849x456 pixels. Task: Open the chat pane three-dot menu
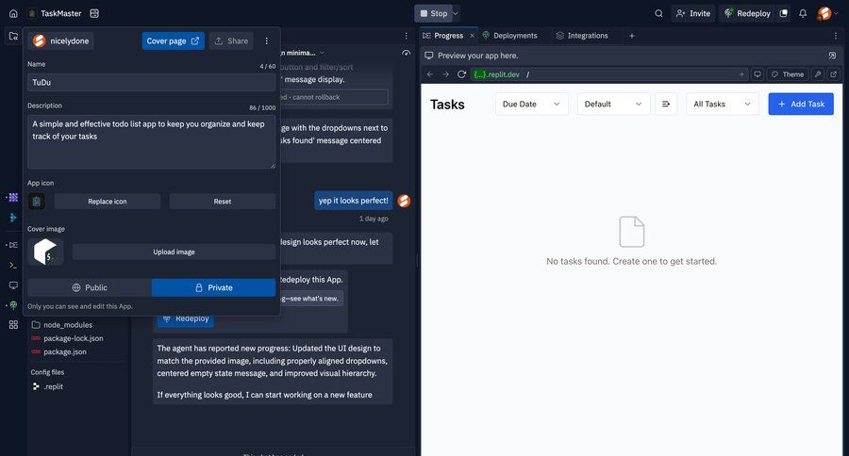coord(406,36)
